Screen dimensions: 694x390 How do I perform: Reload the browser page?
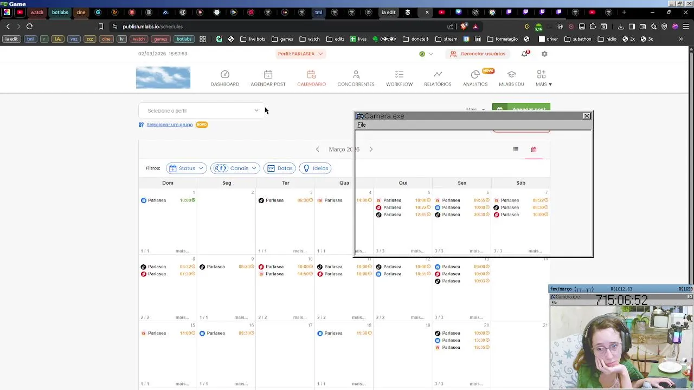[x=30, y=26]
